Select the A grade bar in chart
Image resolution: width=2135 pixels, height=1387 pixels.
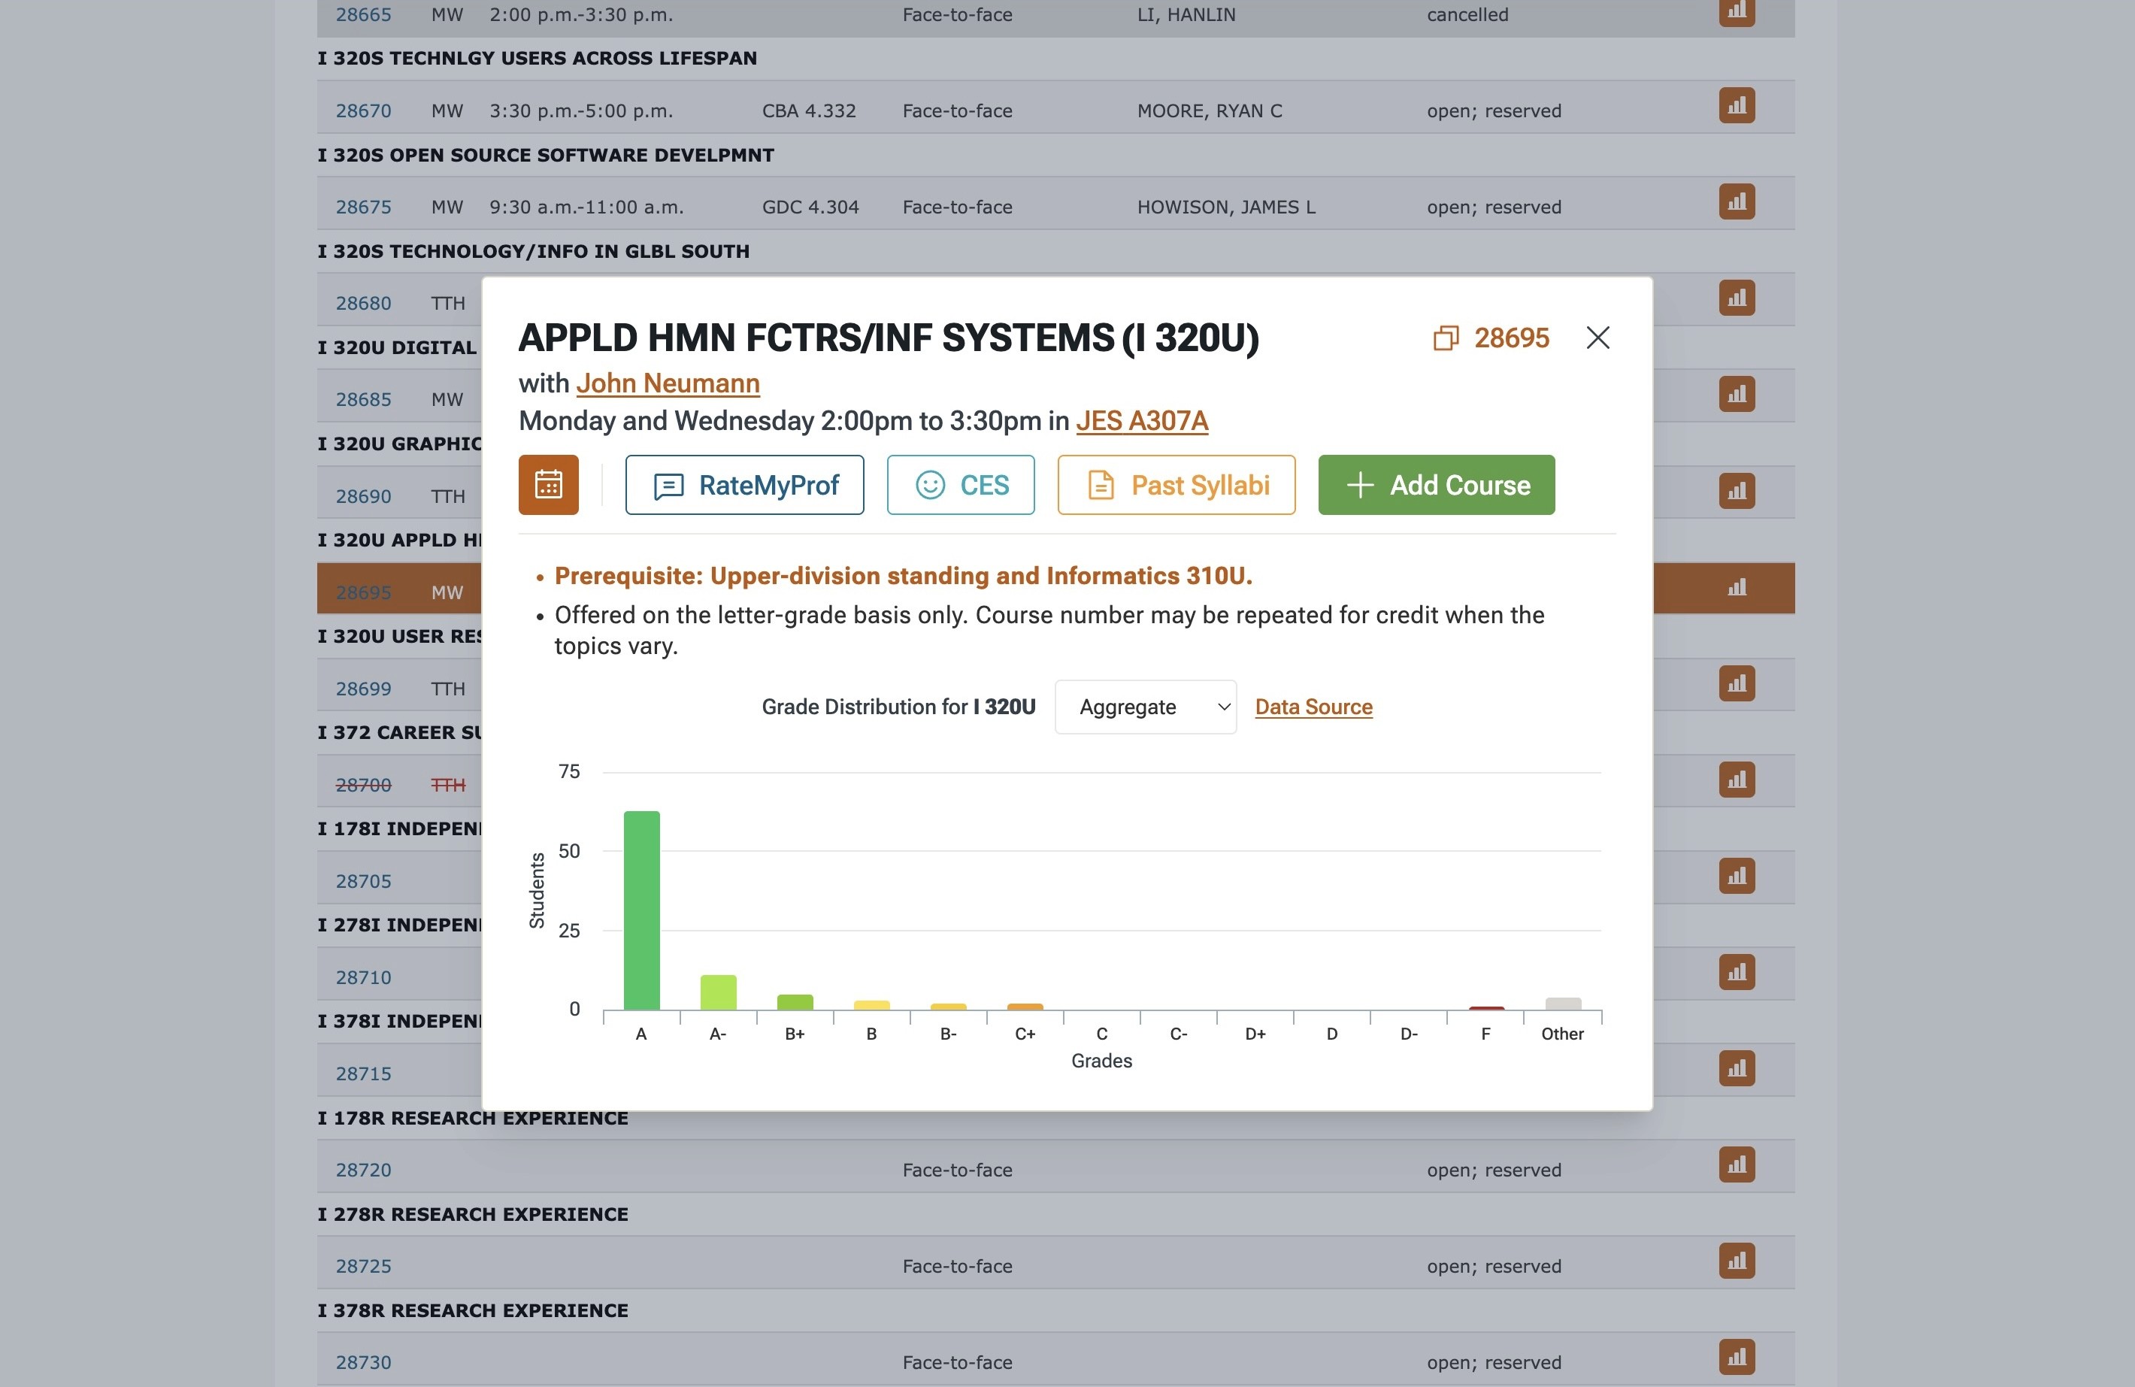pos(641,910)
